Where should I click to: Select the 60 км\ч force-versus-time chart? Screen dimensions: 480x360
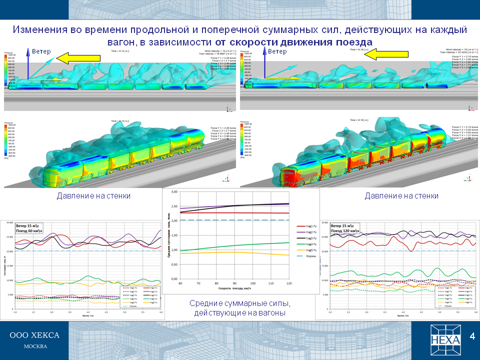tap(82, 269)
